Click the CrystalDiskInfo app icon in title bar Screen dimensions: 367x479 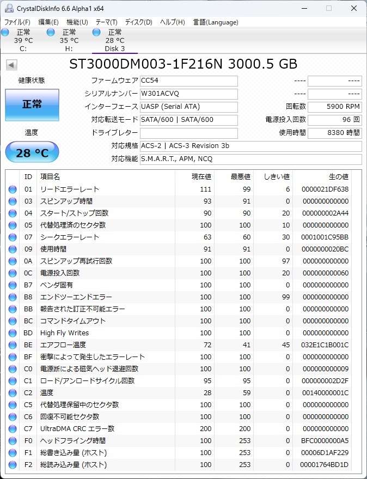click(x=8, y=9)
